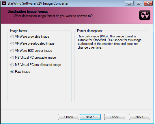The height and width of the screenshot is (124, 155).
Task: Close the V2V Image Converter window
Action: click(148, 3)
